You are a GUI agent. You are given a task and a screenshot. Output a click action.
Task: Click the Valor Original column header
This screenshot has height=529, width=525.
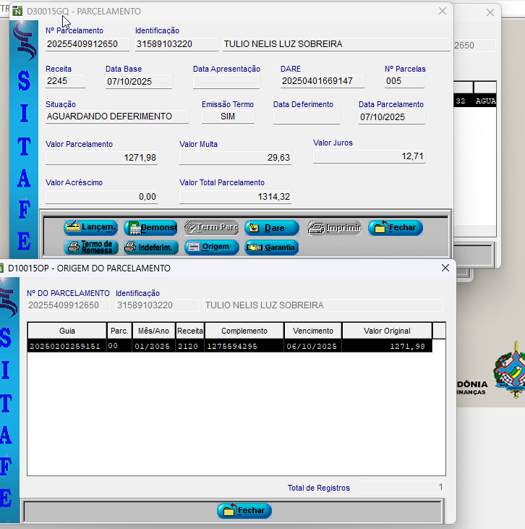tap(387, 331)
